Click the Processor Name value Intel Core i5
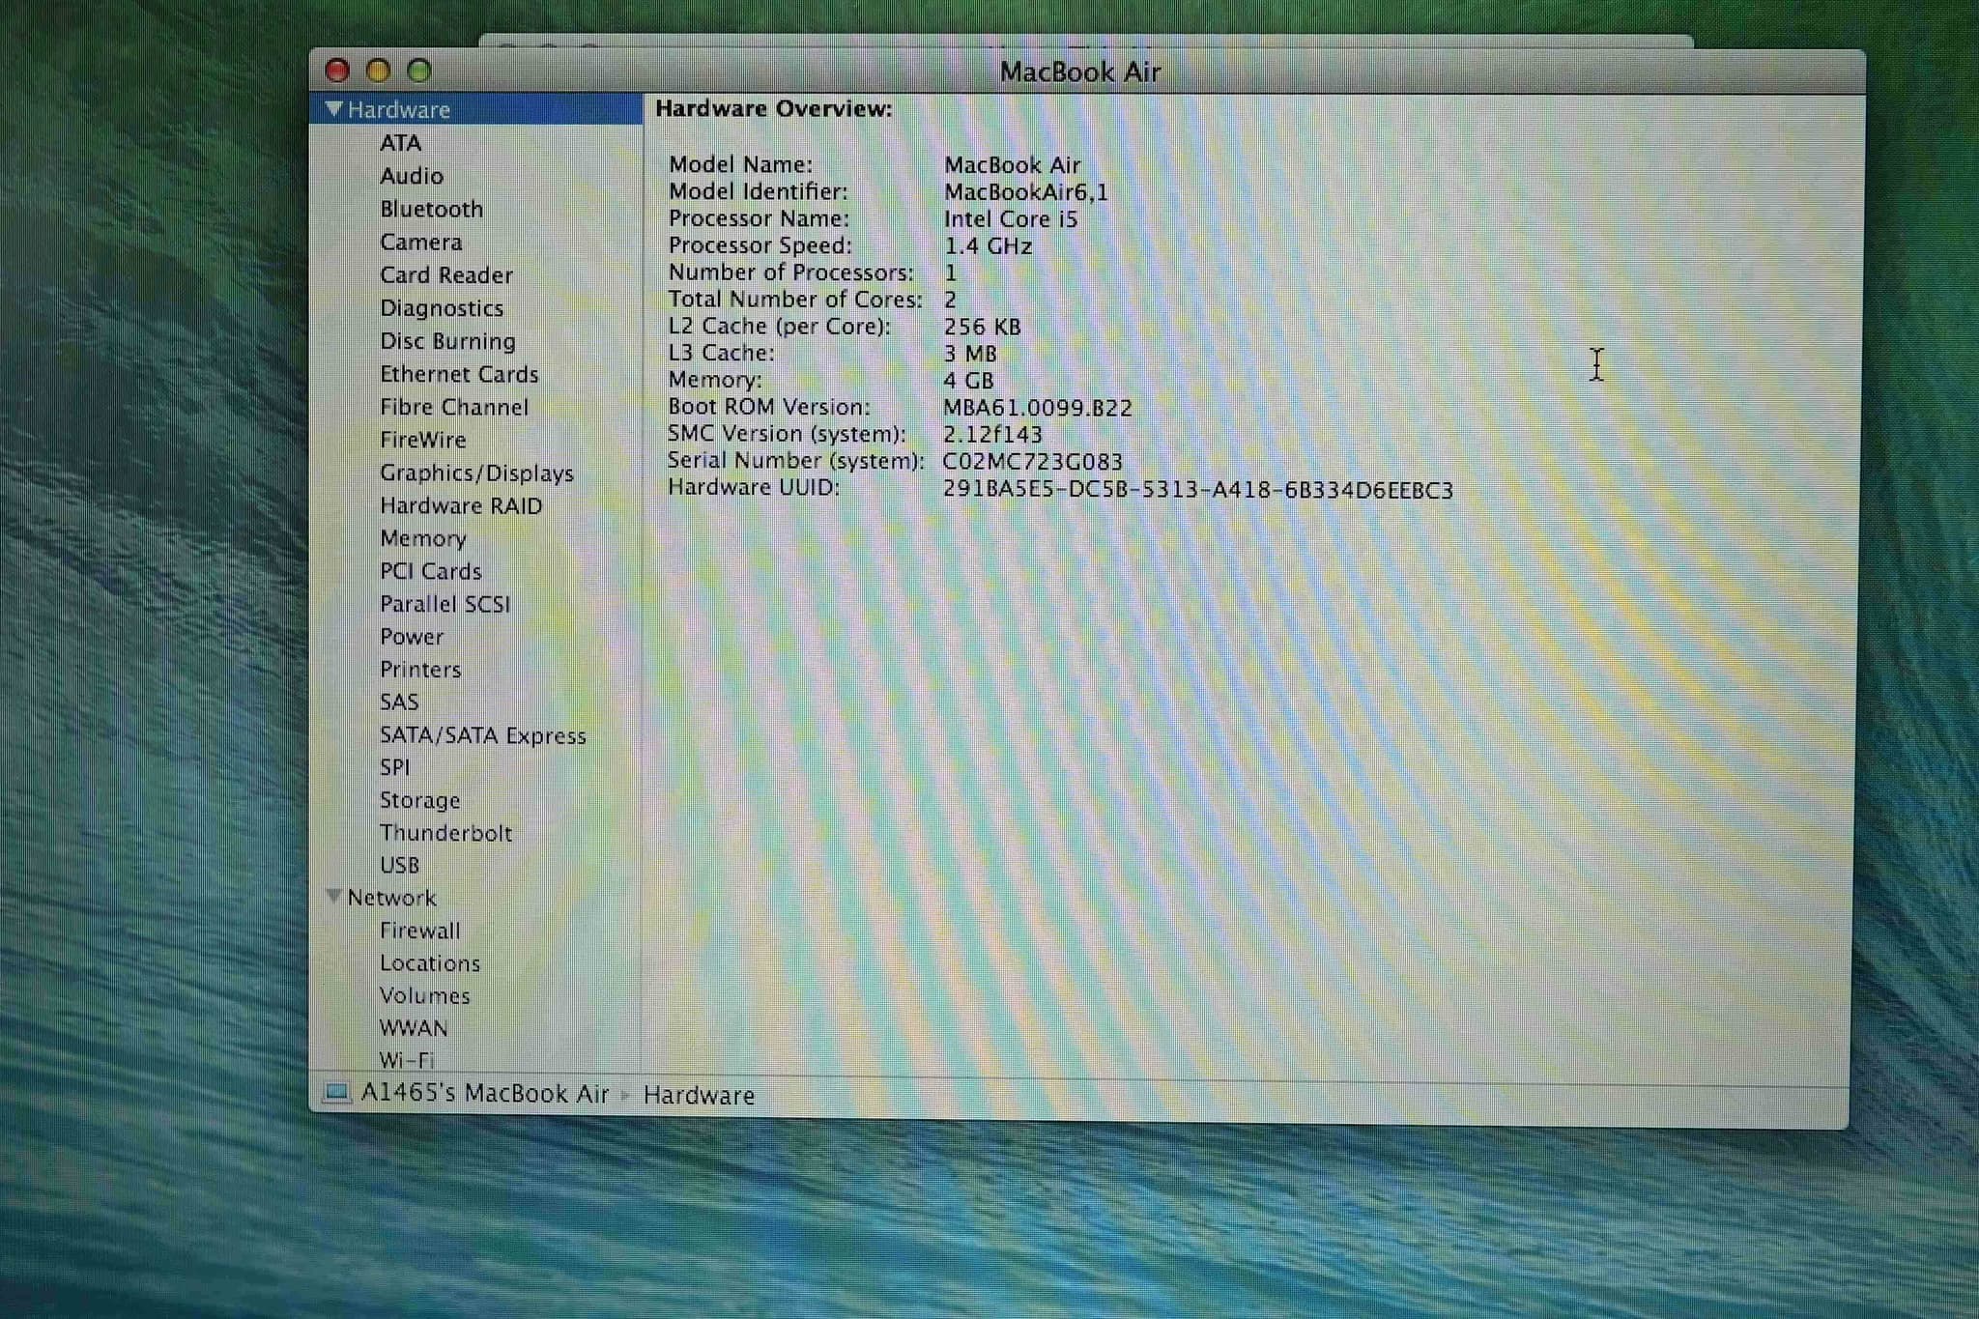Screen dimensions: 1979x1319 click(1011, 219)
